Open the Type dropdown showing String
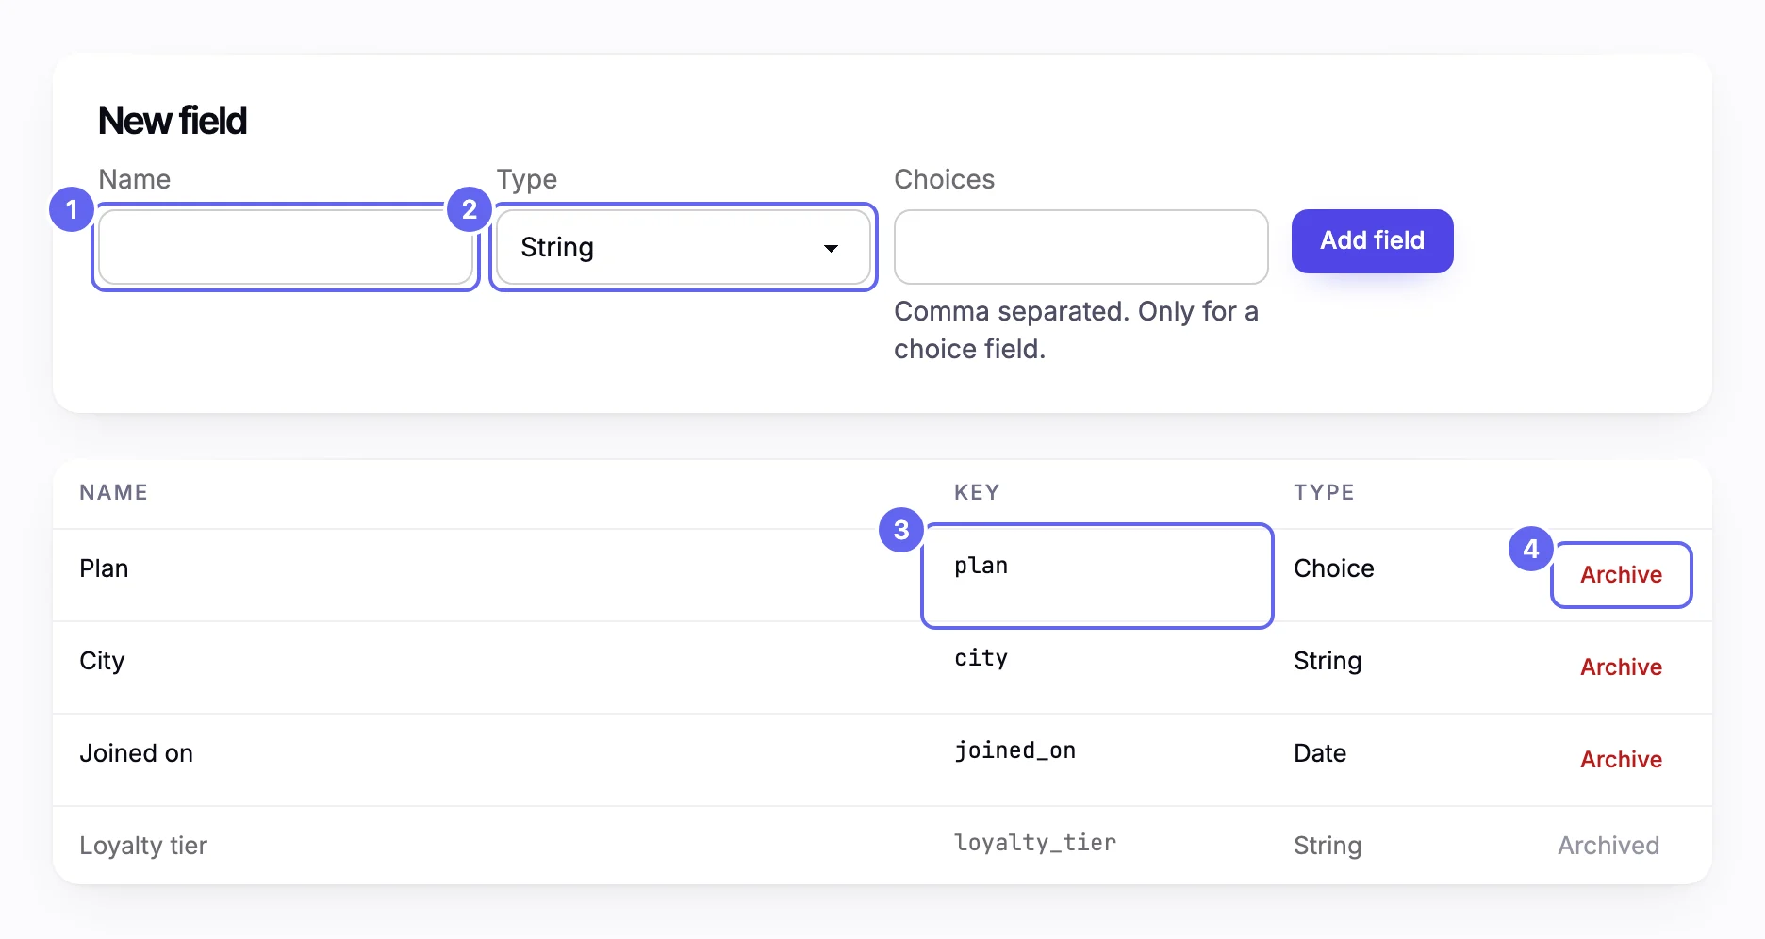The image size is (1765, 939). (x=684, y=247)
